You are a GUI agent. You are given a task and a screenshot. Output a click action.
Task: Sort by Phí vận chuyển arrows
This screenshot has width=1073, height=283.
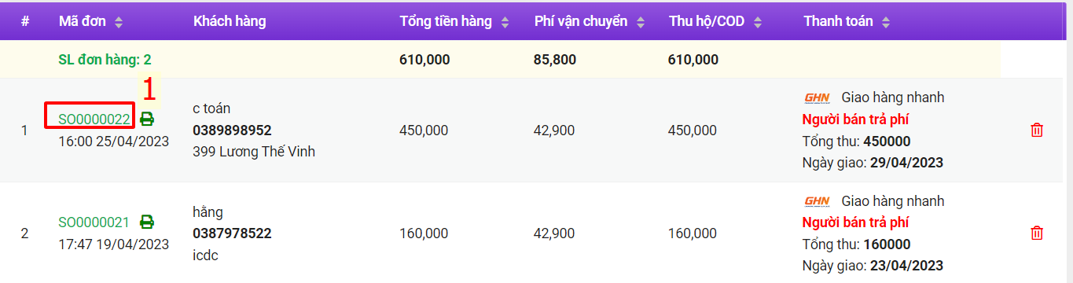[640, 22]
